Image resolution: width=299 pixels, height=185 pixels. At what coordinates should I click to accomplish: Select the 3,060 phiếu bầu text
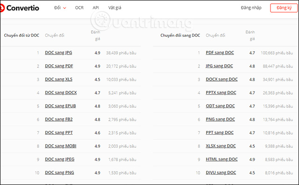click(122, 106)
